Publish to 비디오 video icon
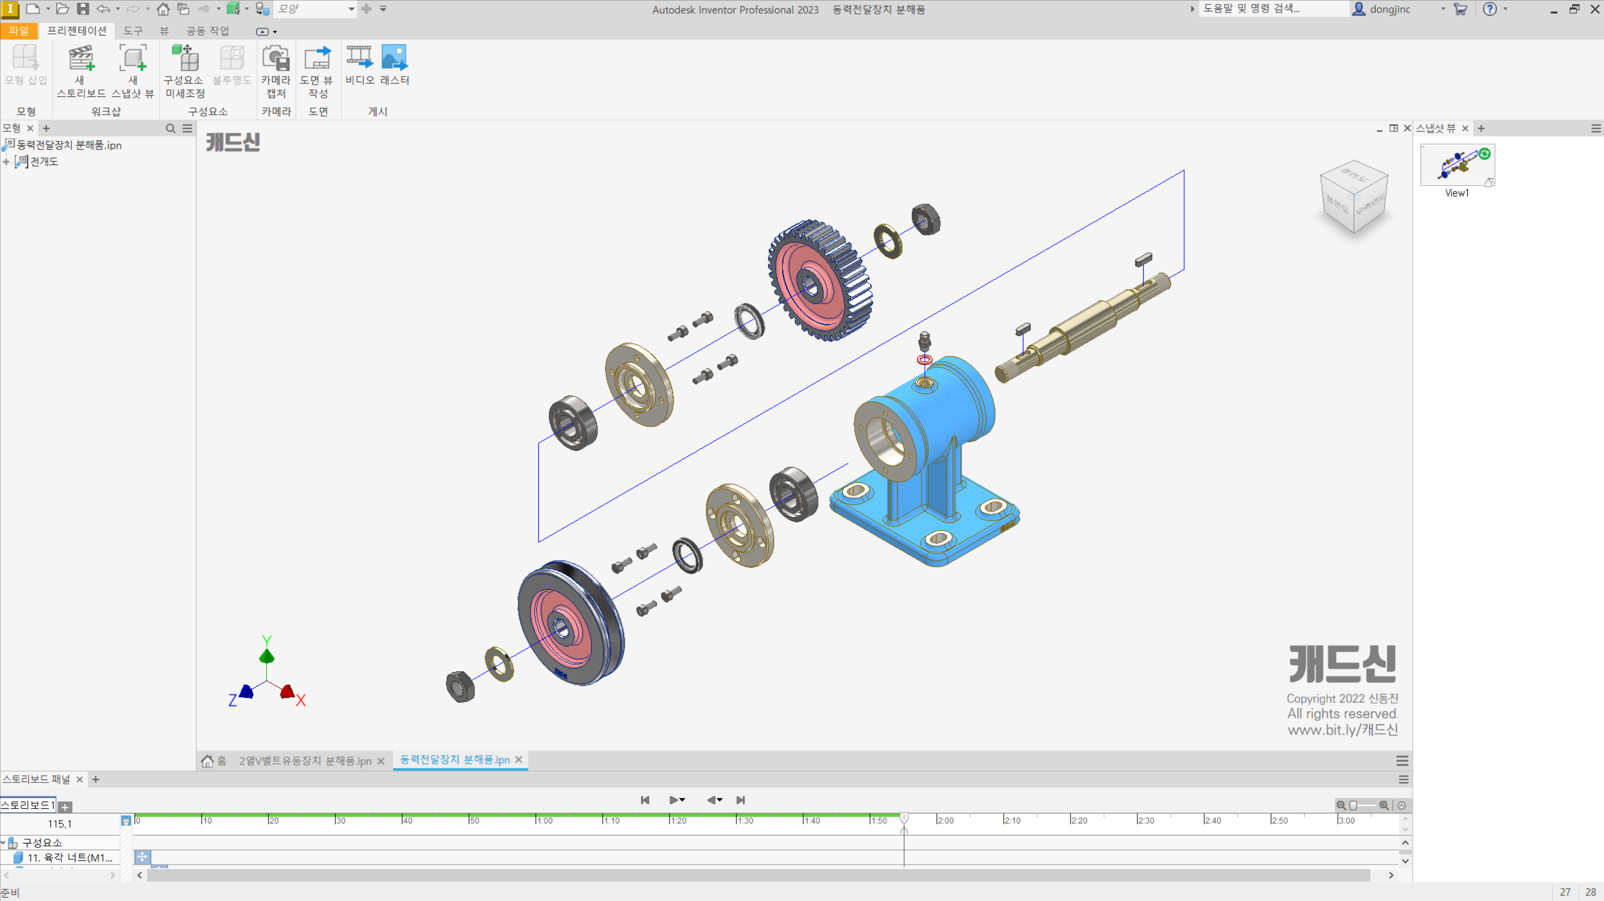The width and height of the screenshot is (1604, 901). 360,64
